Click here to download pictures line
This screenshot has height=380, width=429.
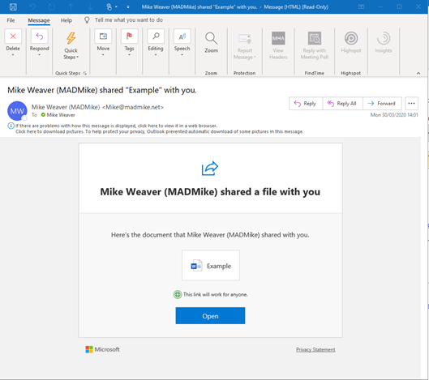click(x=160, y=131)
